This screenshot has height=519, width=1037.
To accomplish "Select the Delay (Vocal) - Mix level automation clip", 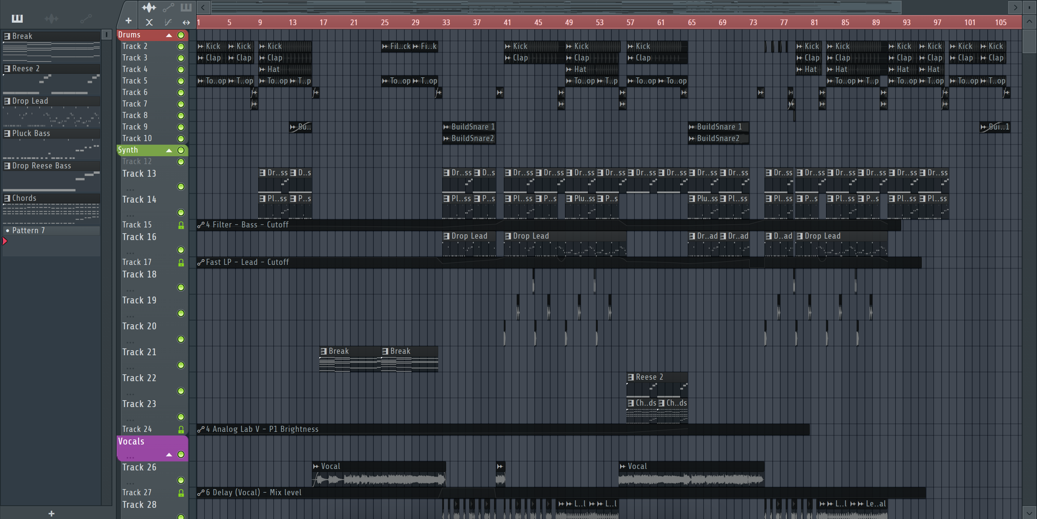I will coord(561,492).
